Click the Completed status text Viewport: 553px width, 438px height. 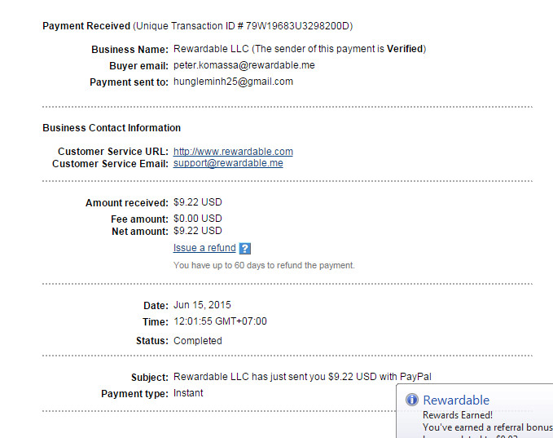pos(197,341)
